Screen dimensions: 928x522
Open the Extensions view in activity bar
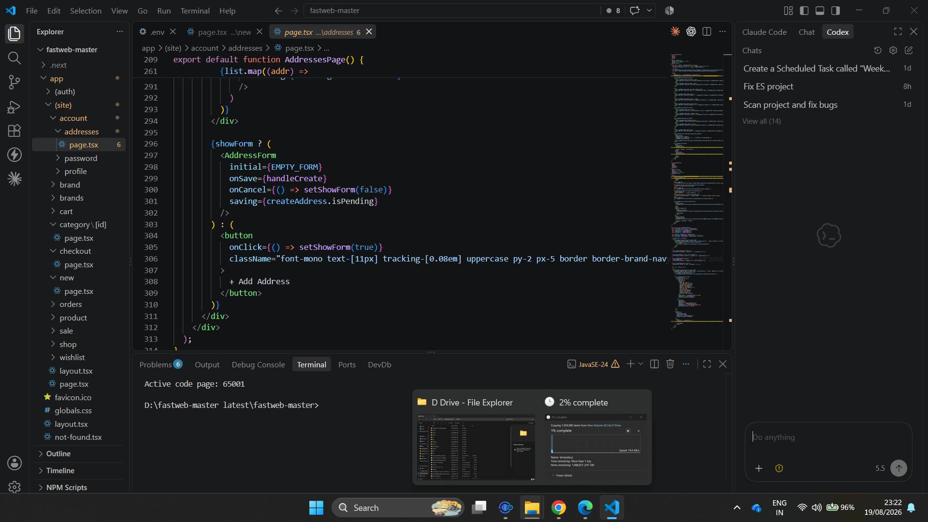14,130
